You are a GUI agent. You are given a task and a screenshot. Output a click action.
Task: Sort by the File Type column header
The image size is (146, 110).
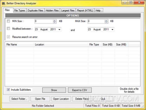coord(95,45)
